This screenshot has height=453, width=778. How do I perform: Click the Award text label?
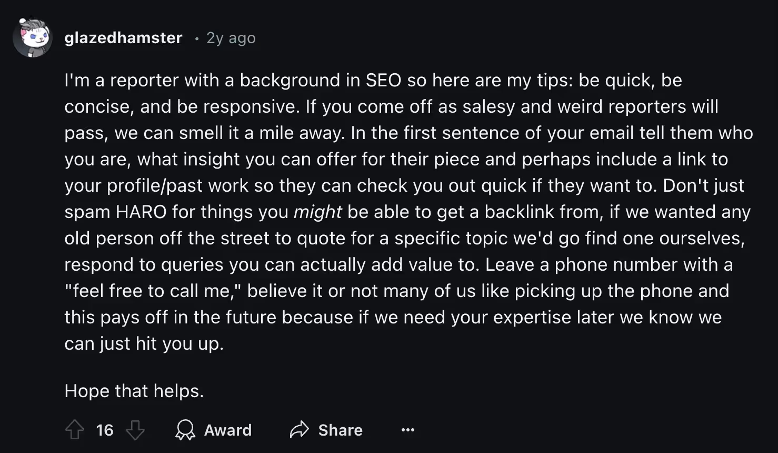[228, 430]
